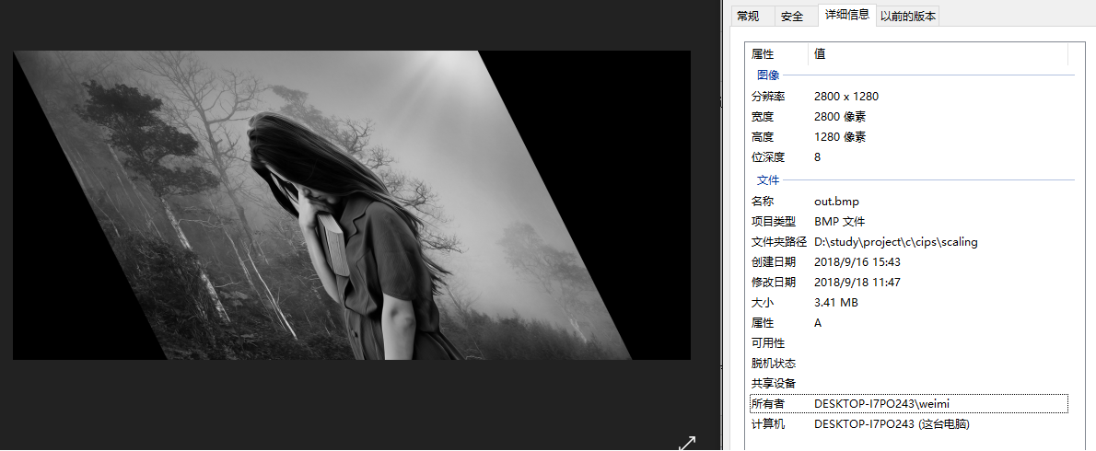Viewport: 1096px width, 451px height.
Task: Click the 图像 section heading
Action: click(768, 75)
